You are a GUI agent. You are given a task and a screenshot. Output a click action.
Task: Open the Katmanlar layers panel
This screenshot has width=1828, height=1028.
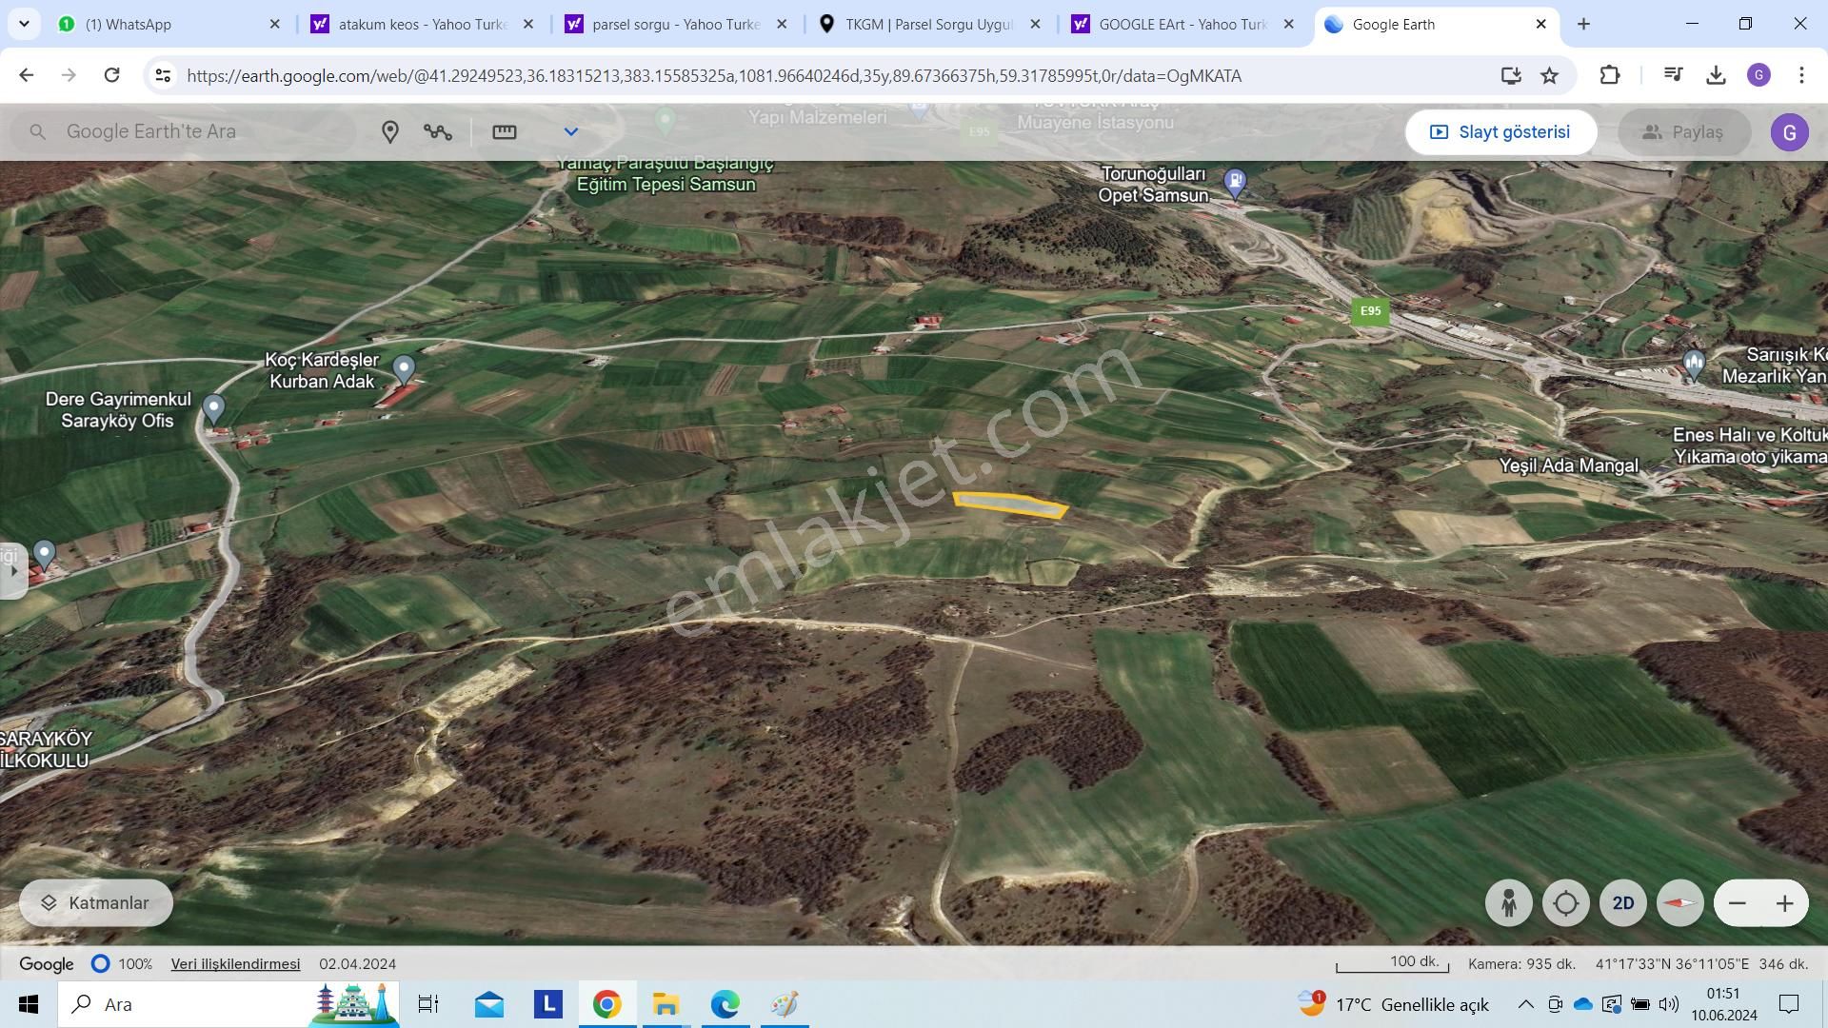(95, 903)
